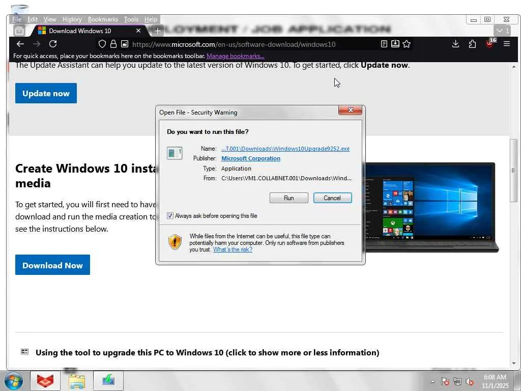Viewport: 521px width, 391px height.
Task: Open the Extensions puzzle-piece icon
Action: pyautogui.click(x=472, y=44)
